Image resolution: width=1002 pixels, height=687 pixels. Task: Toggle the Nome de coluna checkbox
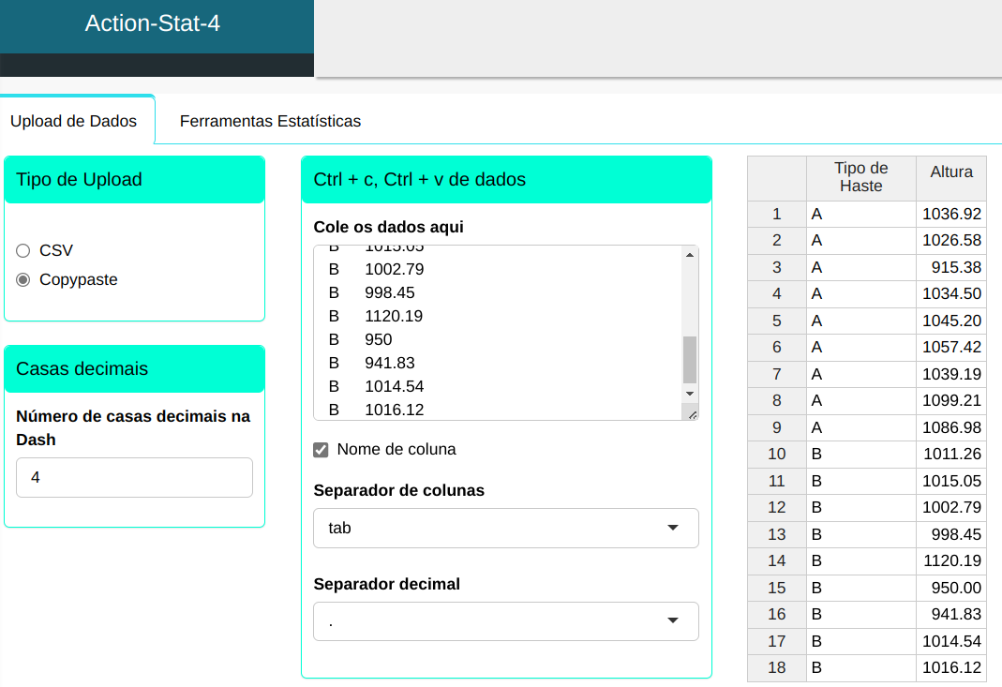click(321, 450)
